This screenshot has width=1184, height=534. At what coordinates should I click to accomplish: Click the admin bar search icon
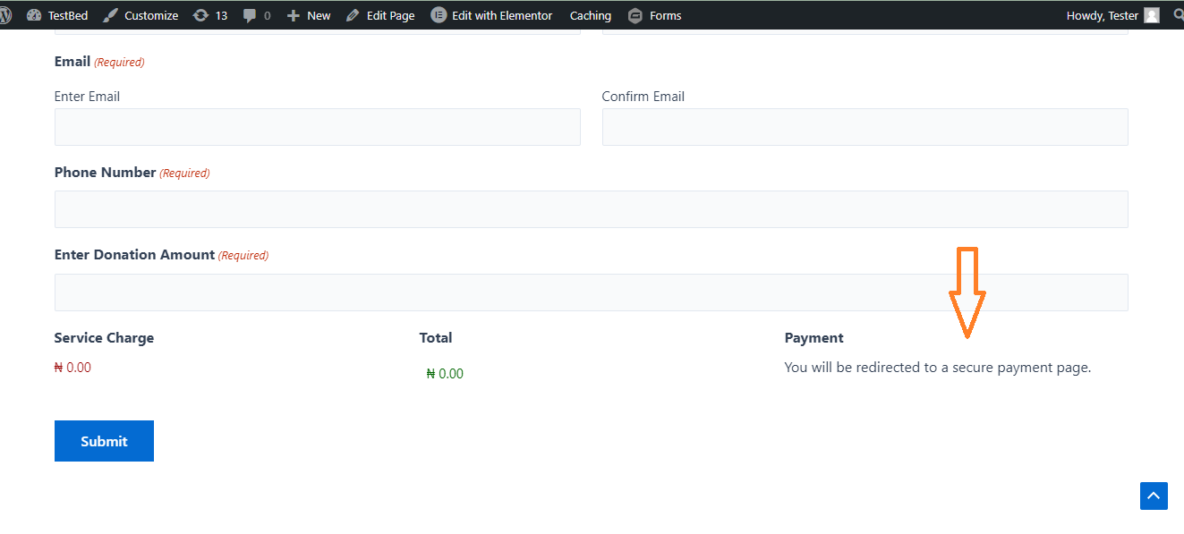1178,15
